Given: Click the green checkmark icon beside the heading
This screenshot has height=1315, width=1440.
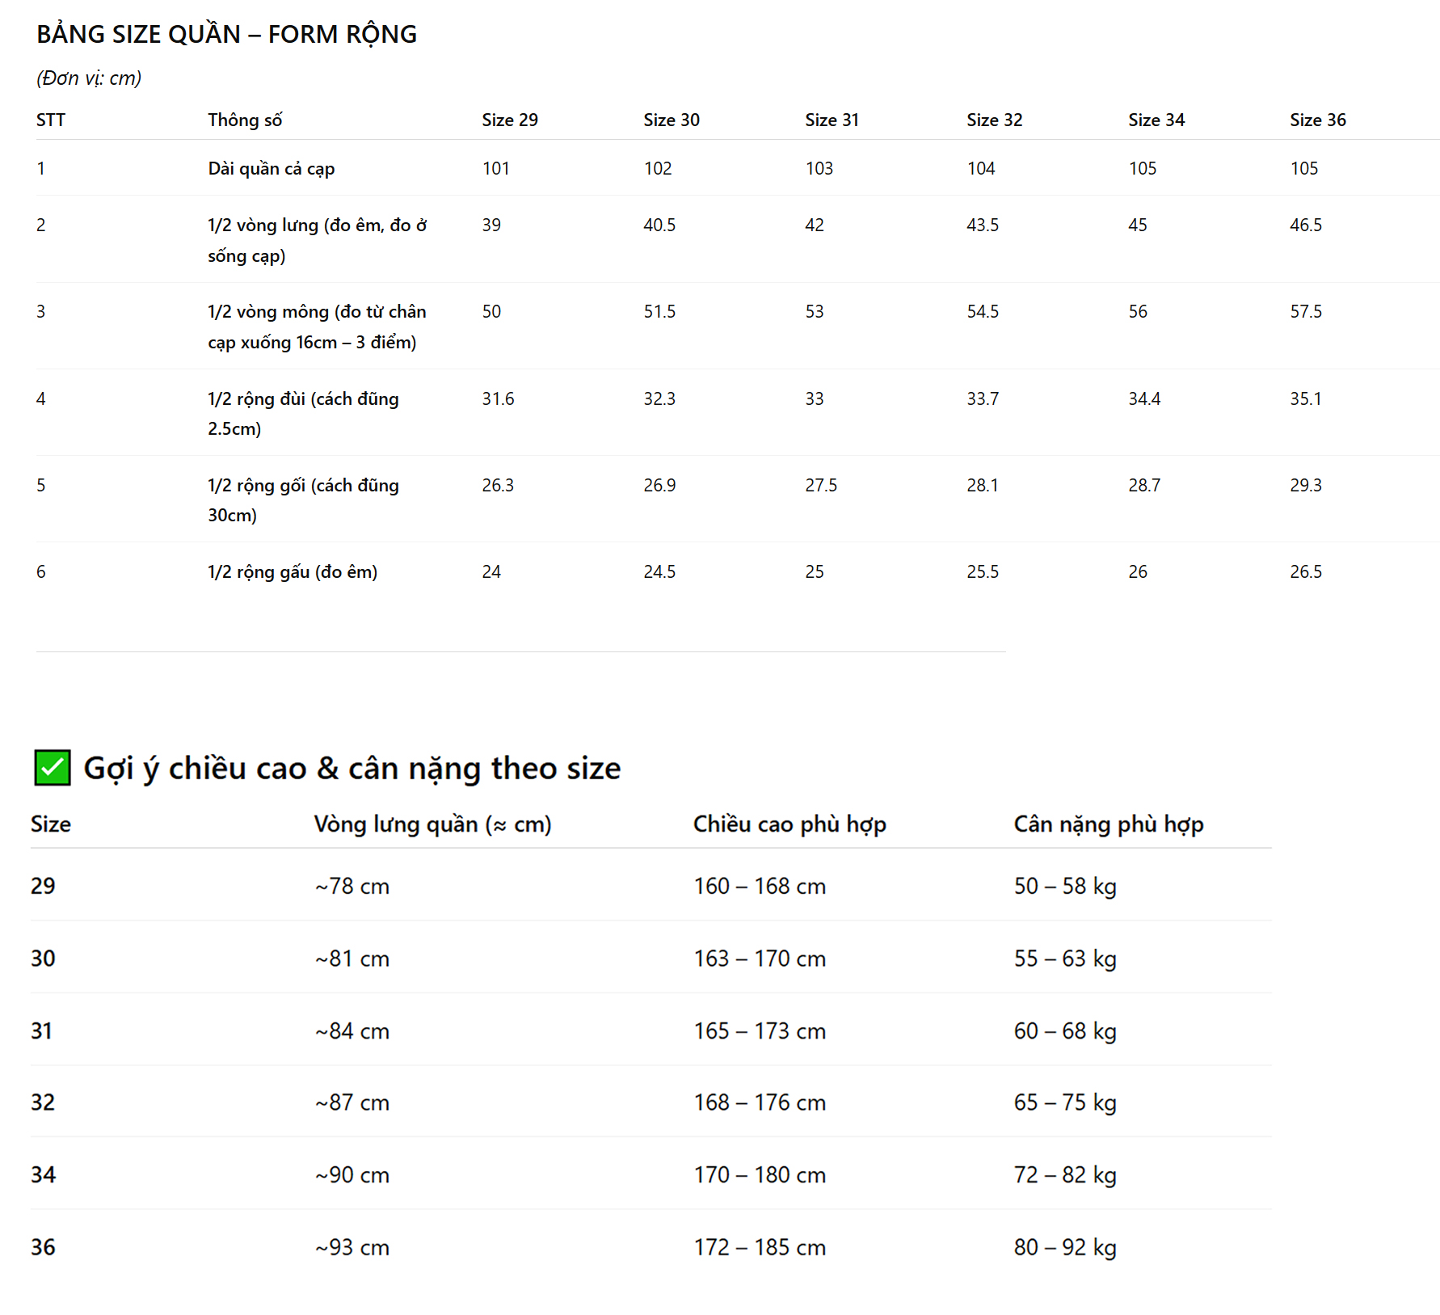Looking at the screenshot, I should coord(53,767).
